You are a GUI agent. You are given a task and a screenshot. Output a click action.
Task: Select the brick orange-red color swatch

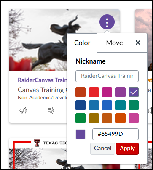coord(81,92)
